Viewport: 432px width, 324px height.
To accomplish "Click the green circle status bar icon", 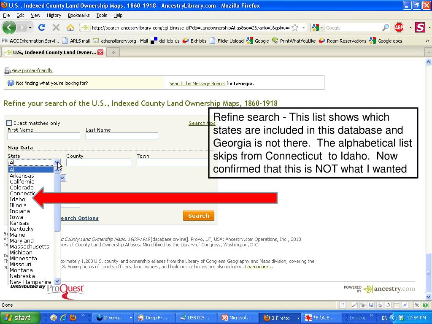I will (425, 305).
